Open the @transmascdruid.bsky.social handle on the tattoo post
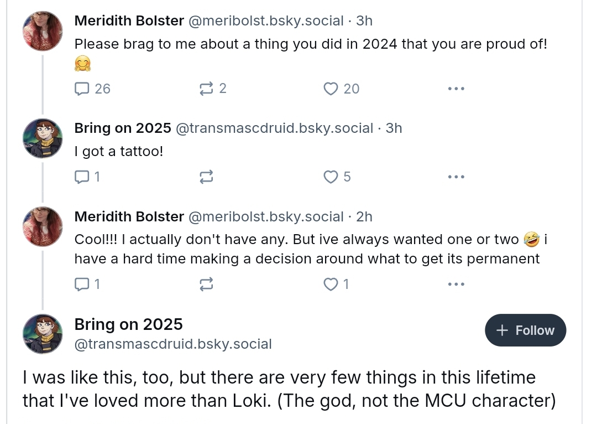 [x=274, y=128]
